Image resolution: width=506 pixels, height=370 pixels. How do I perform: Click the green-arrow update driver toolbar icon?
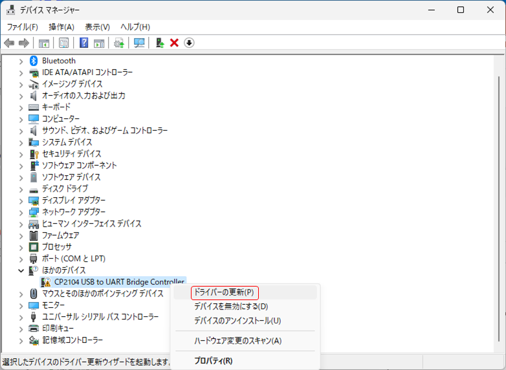[x=159, y=43]
